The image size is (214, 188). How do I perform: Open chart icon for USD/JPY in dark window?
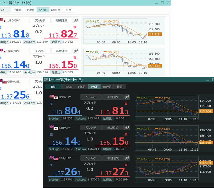pos(127,97)
